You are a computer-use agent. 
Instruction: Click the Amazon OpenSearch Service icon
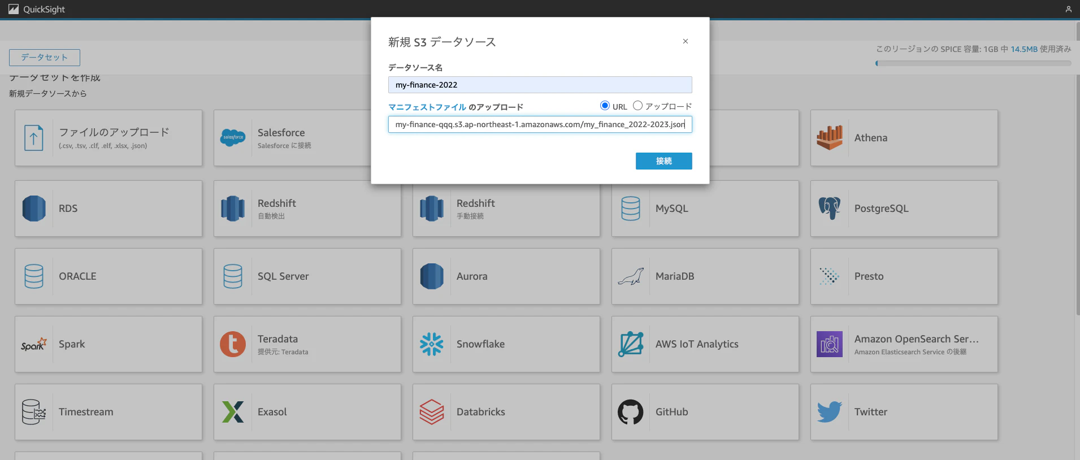point(830,344)
